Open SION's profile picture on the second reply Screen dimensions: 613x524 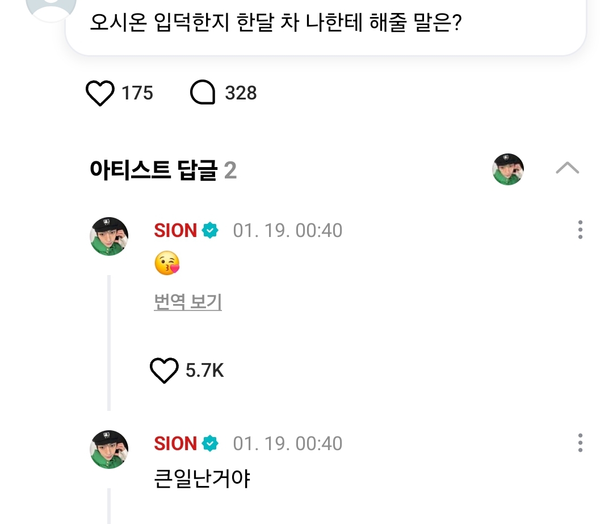pyautogui.click(x=110, y=449)
